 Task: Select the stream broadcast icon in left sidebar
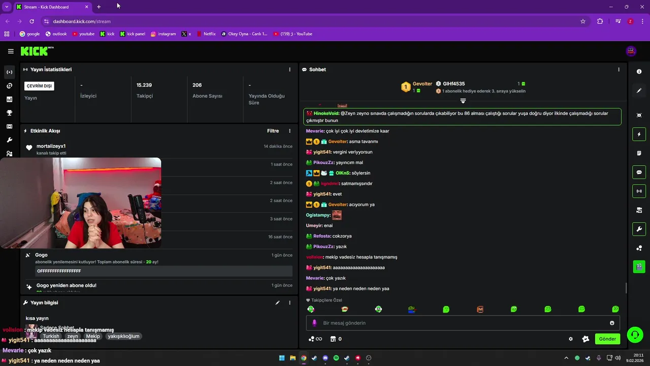tap(9, 72)
